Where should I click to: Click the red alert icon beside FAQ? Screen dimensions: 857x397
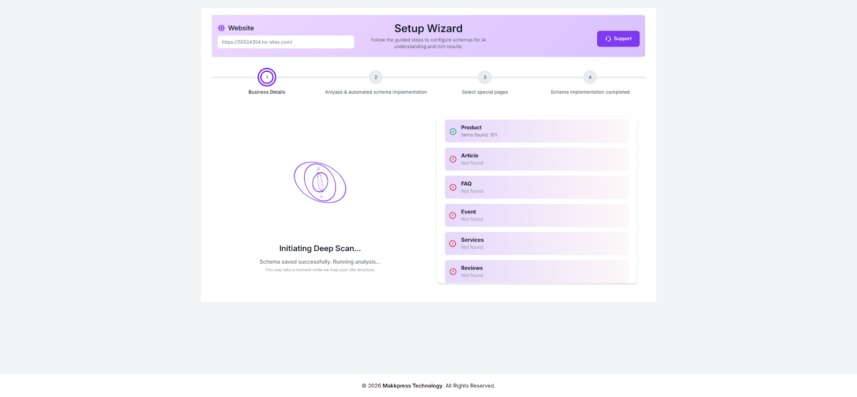point(453,188)
